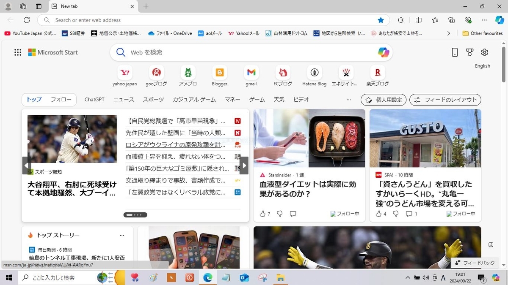Open a new tab with plus button
Screen dimensions: 508x285
(x=146, y=6)
